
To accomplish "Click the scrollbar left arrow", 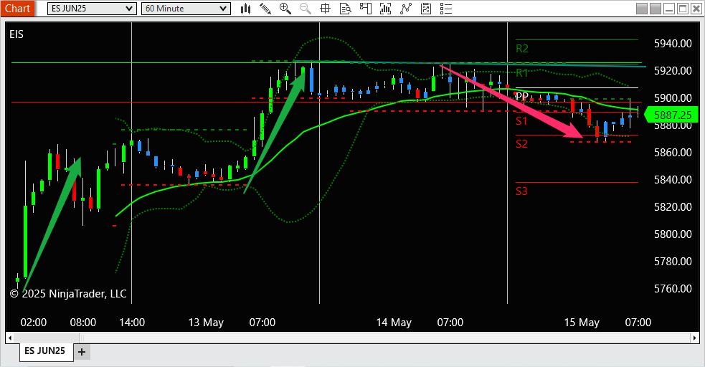I will tap(10, 338).
